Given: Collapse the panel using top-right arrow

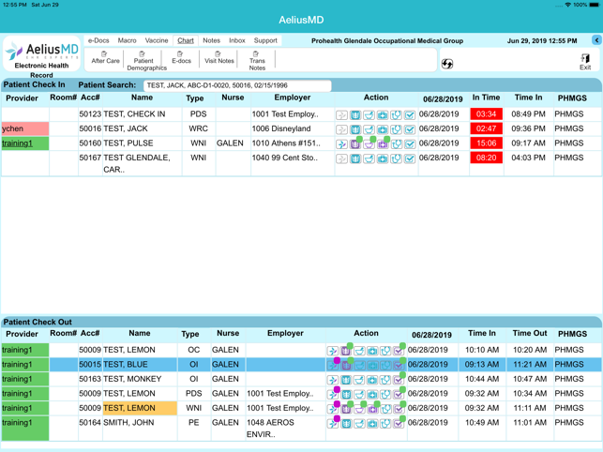Looking at the screenshot, I should tap(596, 40).
